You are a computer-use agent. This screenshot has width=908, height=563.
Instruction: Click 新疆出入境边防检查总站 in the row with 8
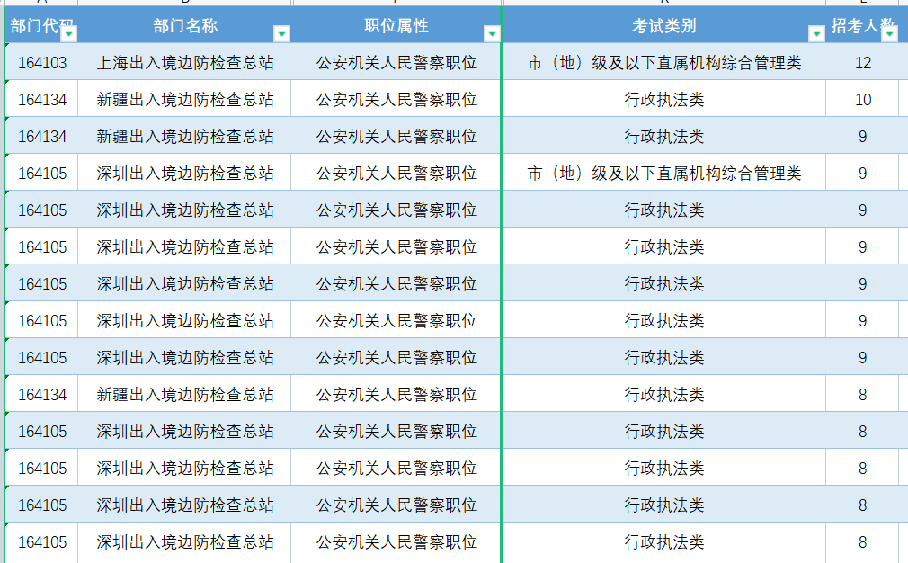184,395
